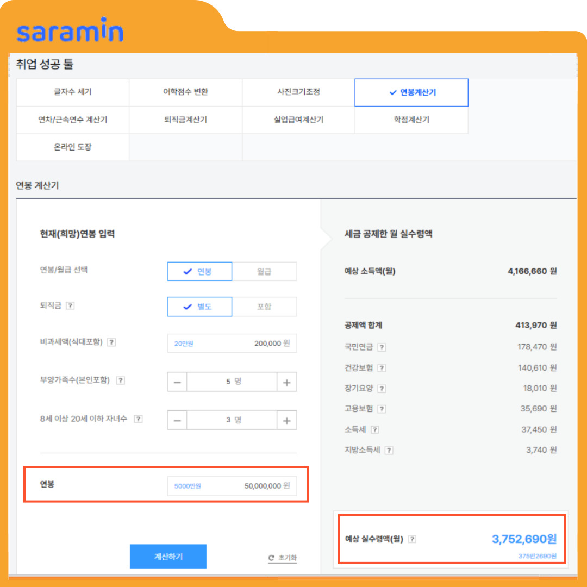This screenshot has height=587, width=587.
Task: Select the 글자수 세기 tab
Action: [72, 92]
